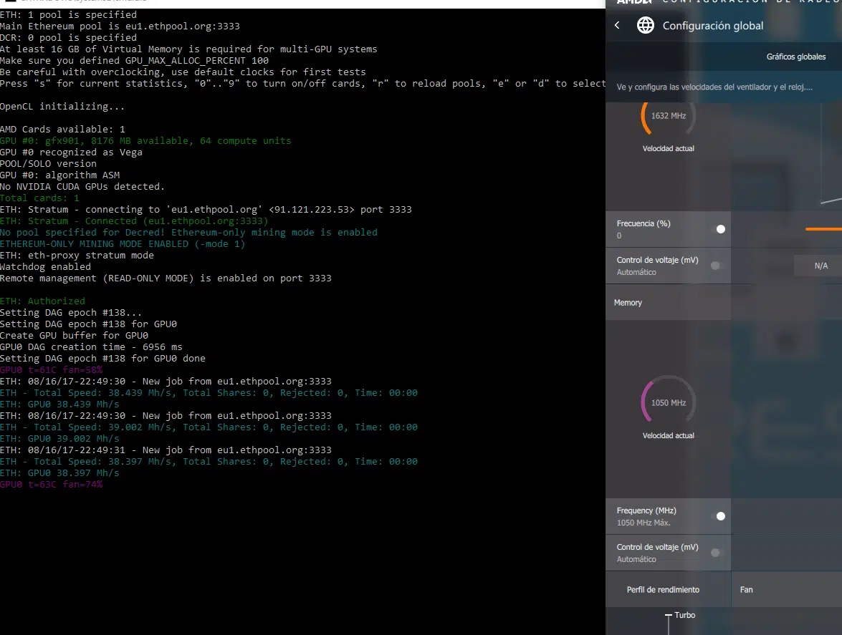This screenshot has width=842, height=635.
Task: Open the Gráficos globales tab
Action: tap(796, 57)
